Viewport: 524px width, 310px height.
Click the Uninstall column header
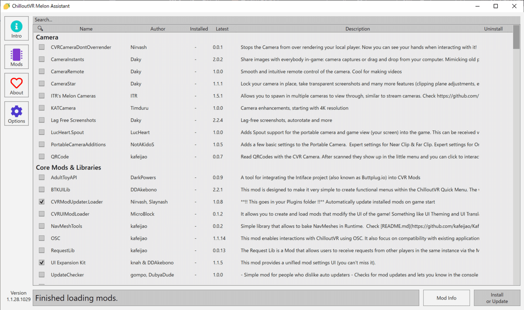pos(493,29)
